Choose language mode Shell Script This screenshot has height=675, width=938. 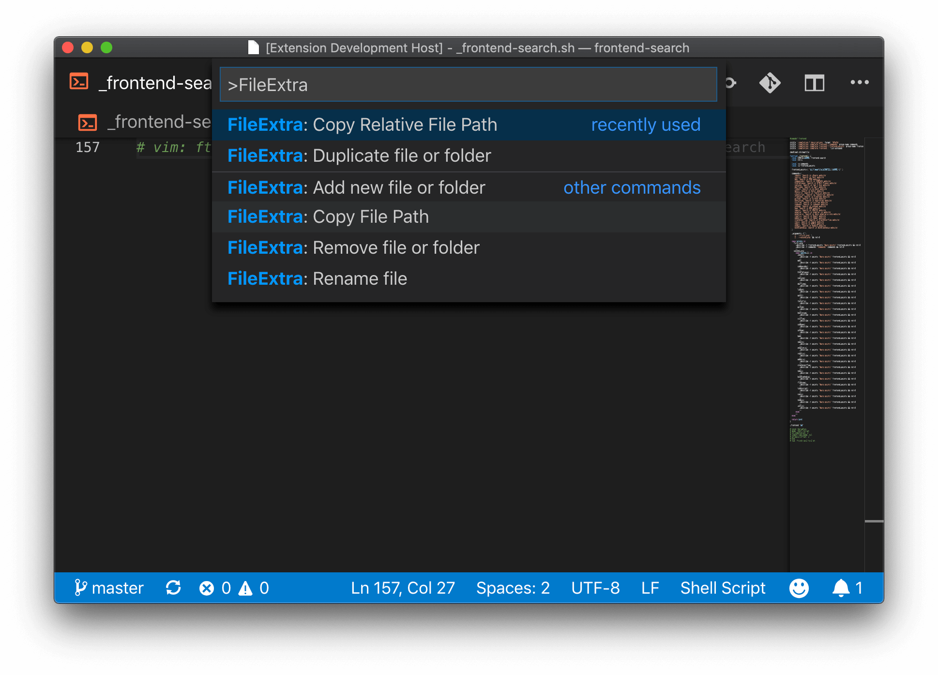pos(722,588)
